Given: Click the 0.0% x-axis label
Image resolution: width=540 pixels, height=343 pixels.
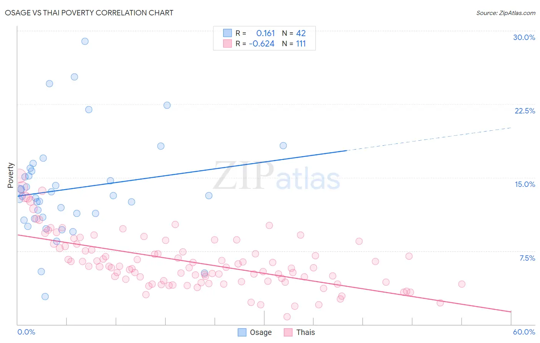Looking at the screenshot, I should point(26,332).
